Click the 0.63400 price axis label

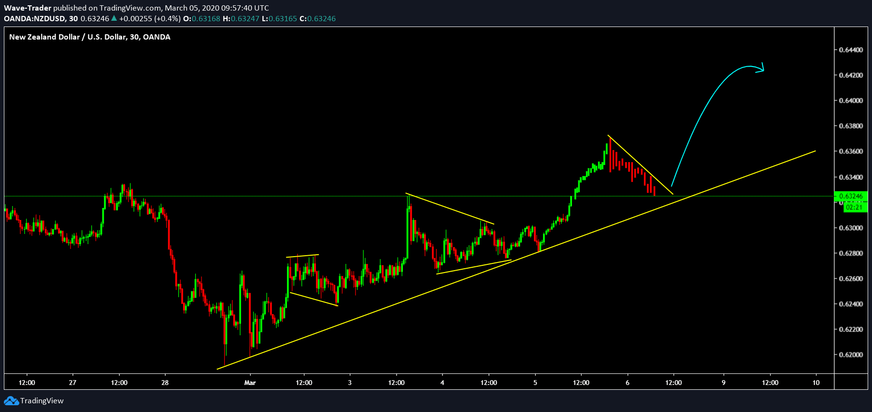tap(851, 177)
